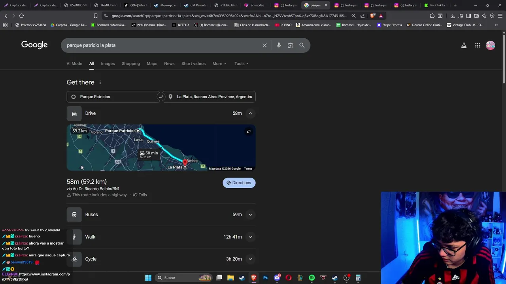Image resolution: width=506 pixels, height=284 pixels.
Task: Expand the Buses route option
Action: (250, 215)
